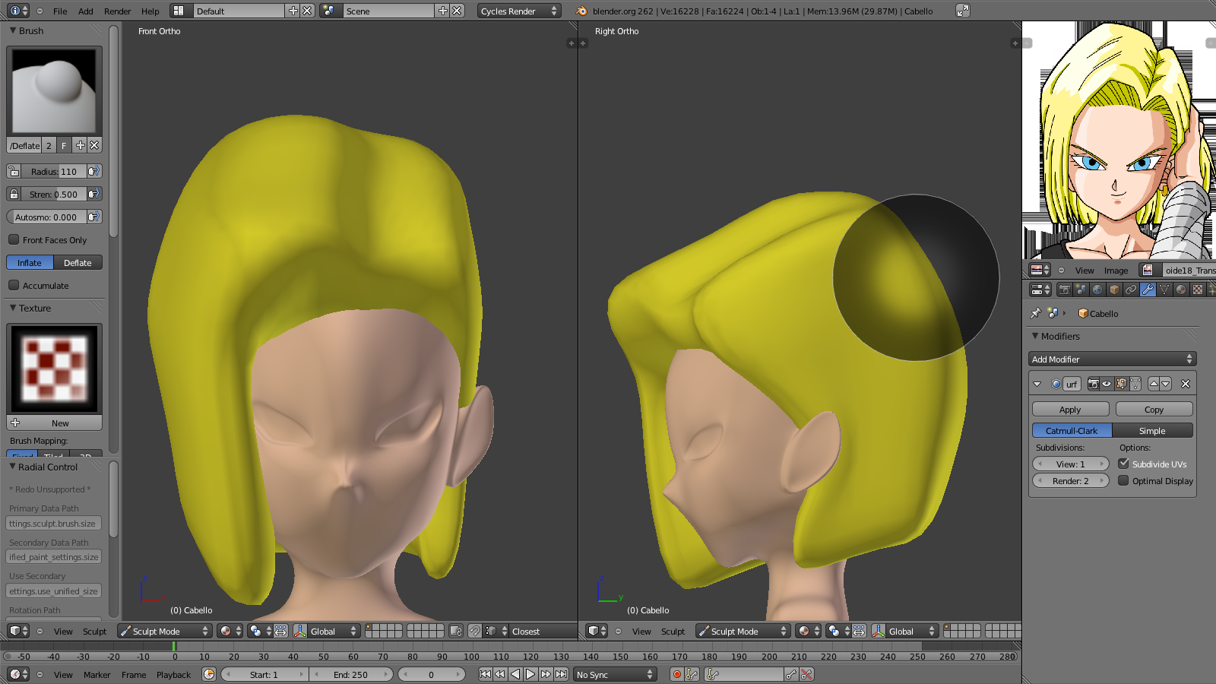Click the brush Radius slider
The height and width of the screenshot is (684, 1216).
tap(53, 172)
